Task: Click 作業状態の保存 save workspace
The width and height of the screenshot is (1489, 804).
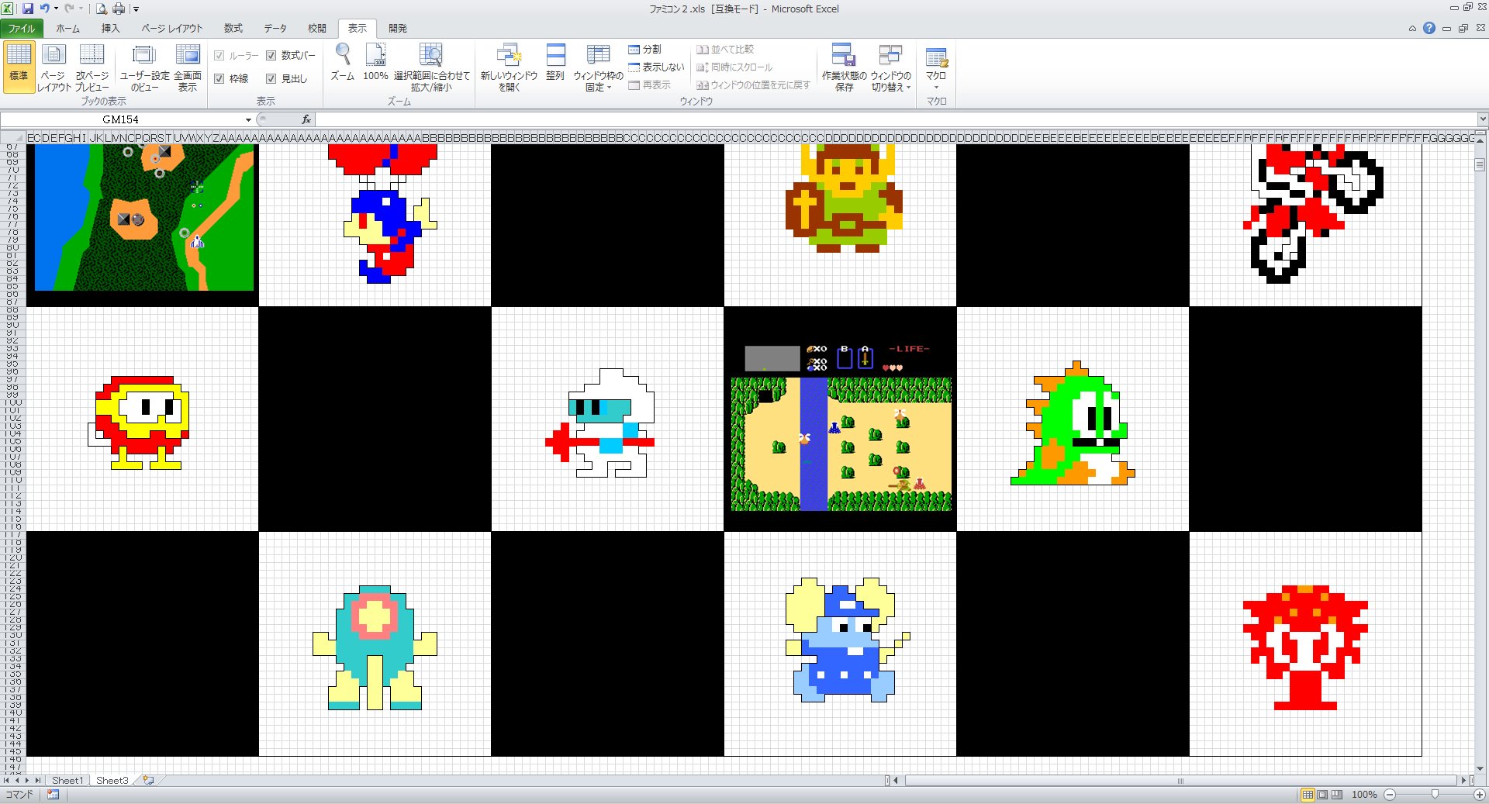Action: [x=844, y=67]
